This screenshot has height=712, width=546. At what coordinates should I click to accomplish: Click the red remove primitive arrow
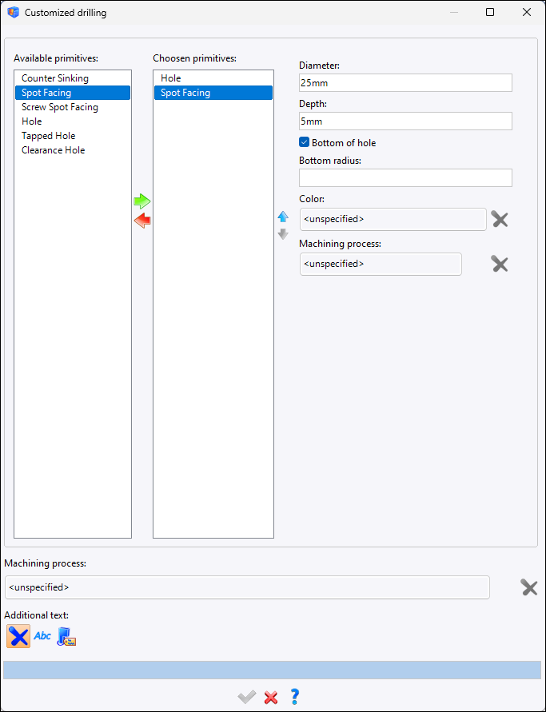[x=142, y=221]
